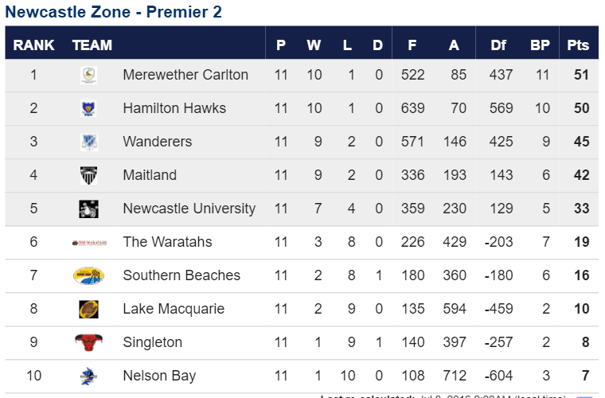605x398 pixels.
Task: Click the Newcastle Zone - Premier 2 heading
Action: 113,12
